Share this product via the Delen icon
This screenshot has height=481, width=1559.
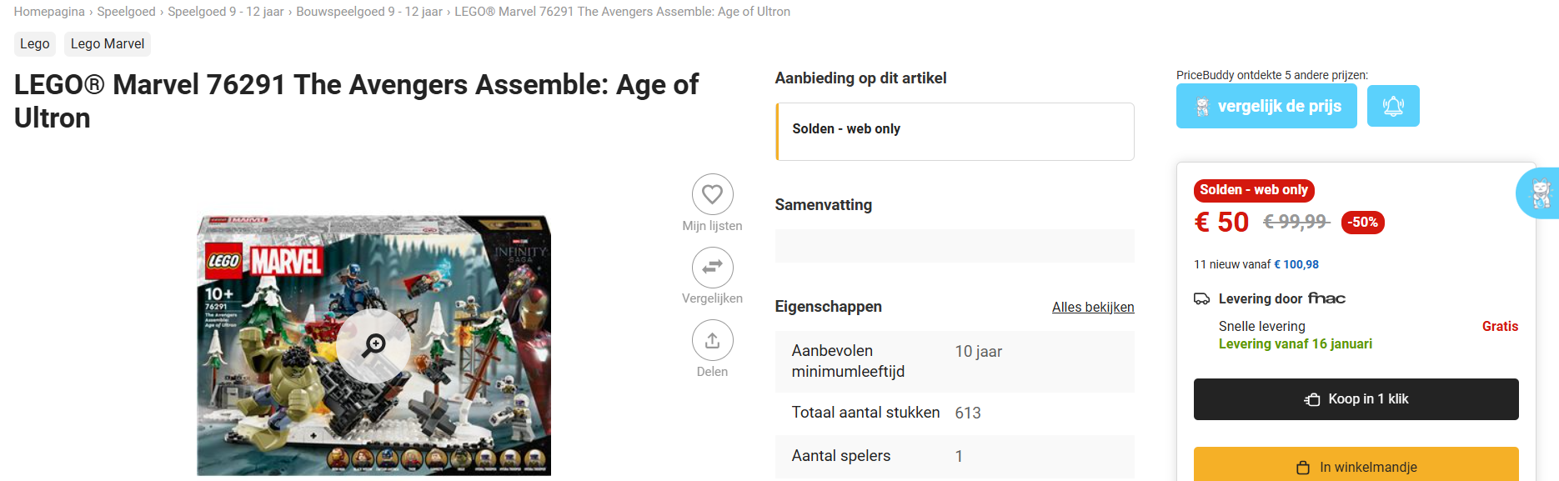click(712, 340)
